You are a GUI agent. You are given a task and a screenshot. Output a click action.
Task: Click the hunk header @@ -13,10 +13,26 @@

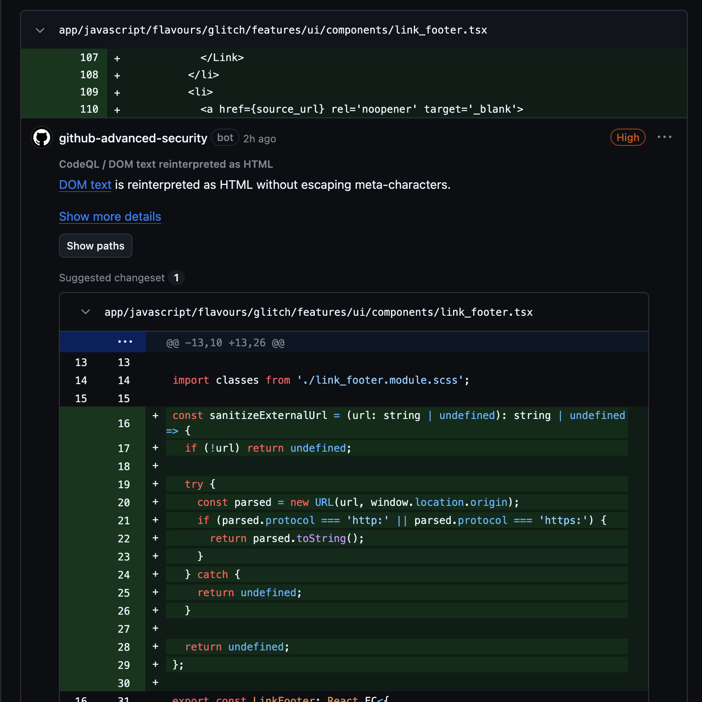tap(225, 343)
